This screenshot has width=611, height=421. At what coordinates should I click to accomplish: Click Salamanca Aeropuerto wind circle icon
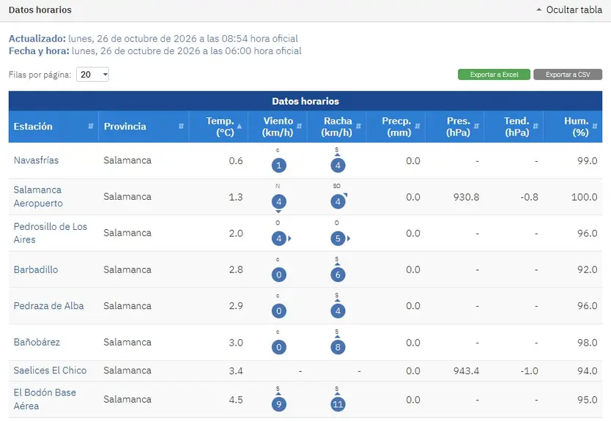(278, 202)
